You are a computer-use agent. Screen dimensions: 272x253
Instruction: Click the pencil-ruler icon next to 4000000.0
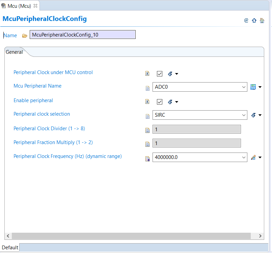coord(253,157)
